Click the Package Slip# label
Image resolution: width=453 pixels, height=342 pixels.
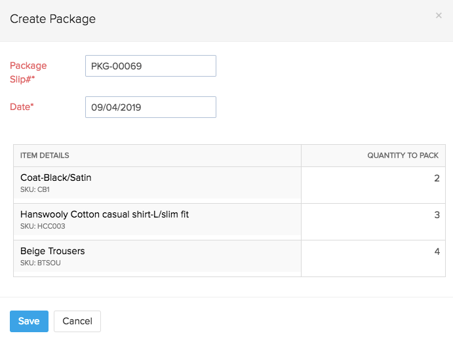click(28, 72)
